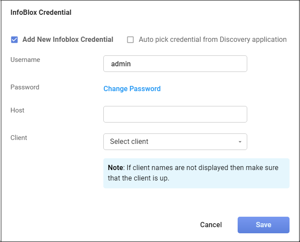Click the bold 'Note' word
The width and height of the screenshot is (300, 242).
coord(116,168)
